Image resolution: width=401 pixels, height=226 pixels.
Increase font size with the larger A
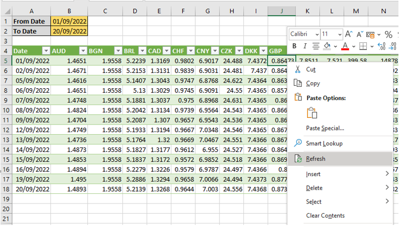coord(348,34)
